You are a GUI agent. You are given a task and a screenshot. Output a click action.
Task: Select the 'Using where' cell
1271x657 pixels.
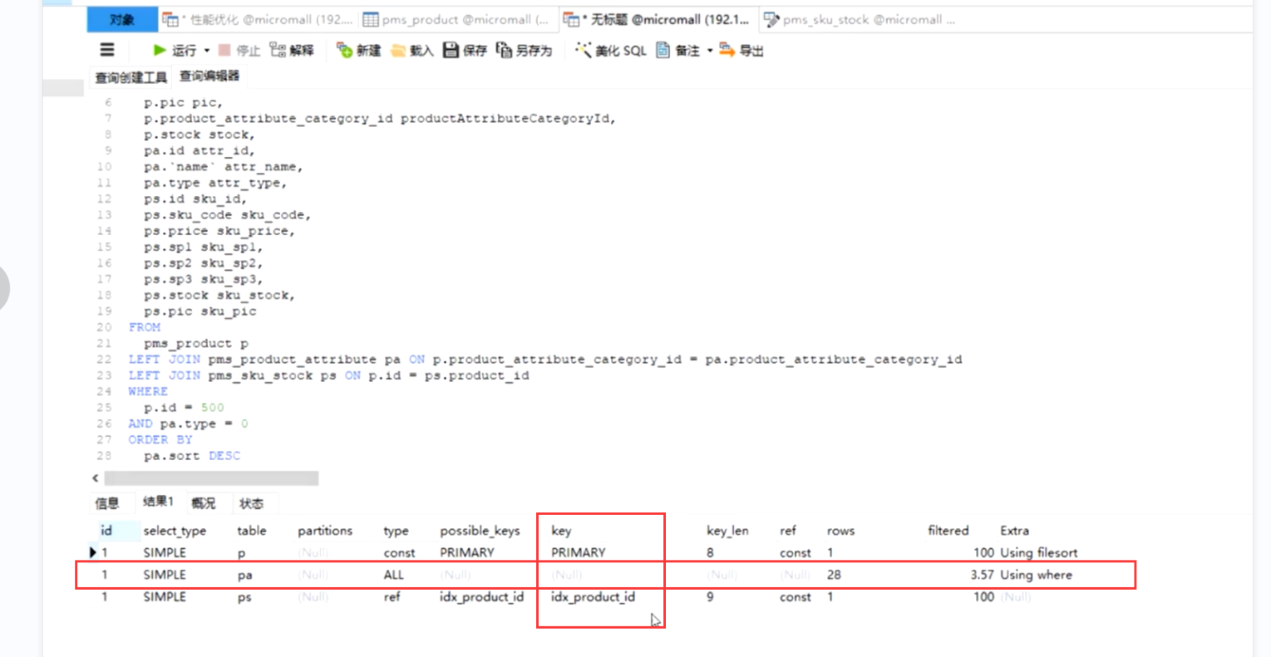(x=1036, y=575)
